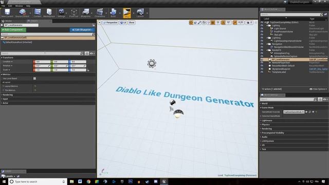Click the actor name field BP_LevelGenerator

pyautogui.click(x=21, y=25)
